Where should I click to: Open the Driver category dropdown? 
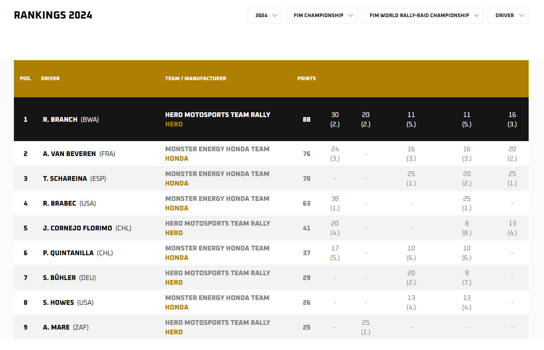[x=508, y=16]
